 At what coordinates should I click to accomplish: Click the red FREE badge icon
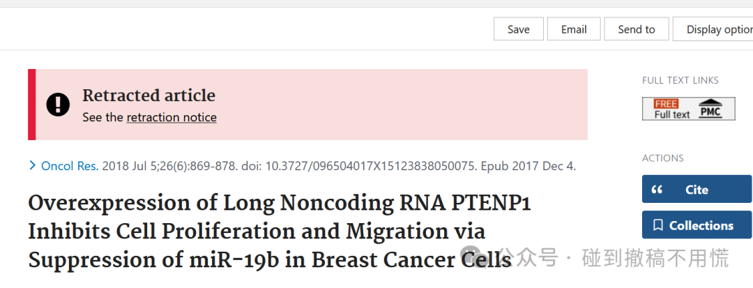tap(666, 104)
